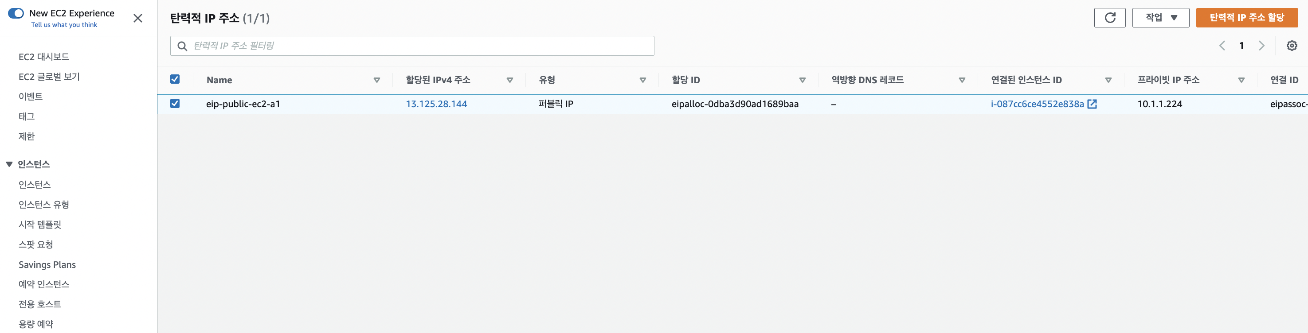The image size is (1308, 333).
Task: Click the search magnifier icon
Action: 182,46
